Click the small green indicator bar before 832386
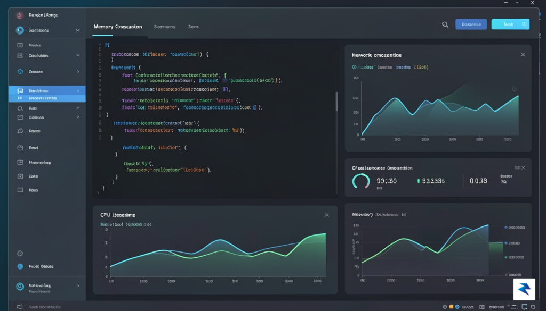This screenshot has height=311, width=546. [418, 181]
